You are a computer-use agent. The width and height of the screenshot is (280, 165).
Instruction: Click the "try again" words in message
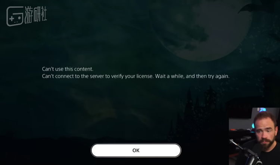pyautogui.click(x=218, y=76)
